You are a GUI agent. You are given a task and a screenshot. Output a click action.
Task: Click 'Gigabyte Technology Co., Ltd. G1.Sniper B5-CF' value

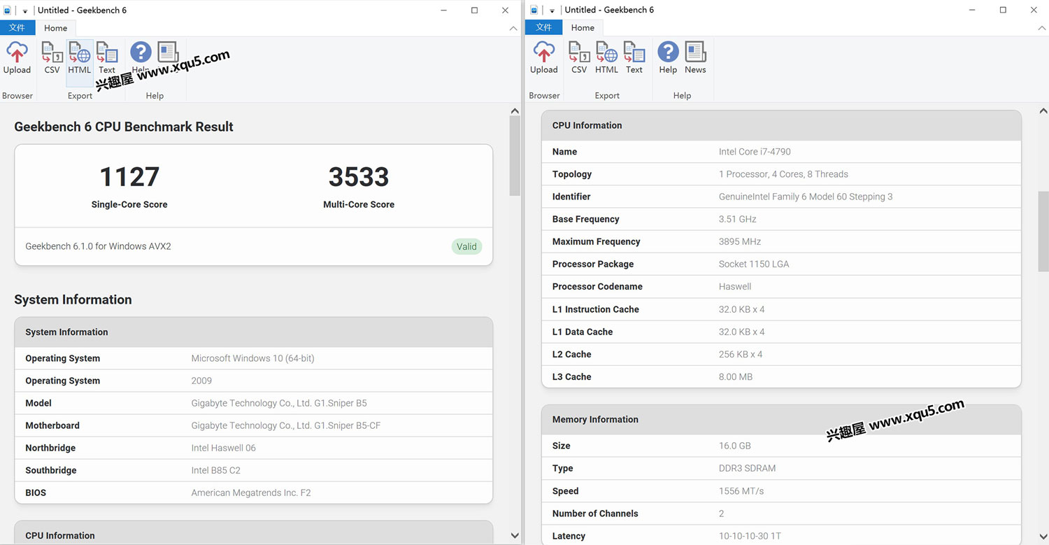[x=286, y=425]
